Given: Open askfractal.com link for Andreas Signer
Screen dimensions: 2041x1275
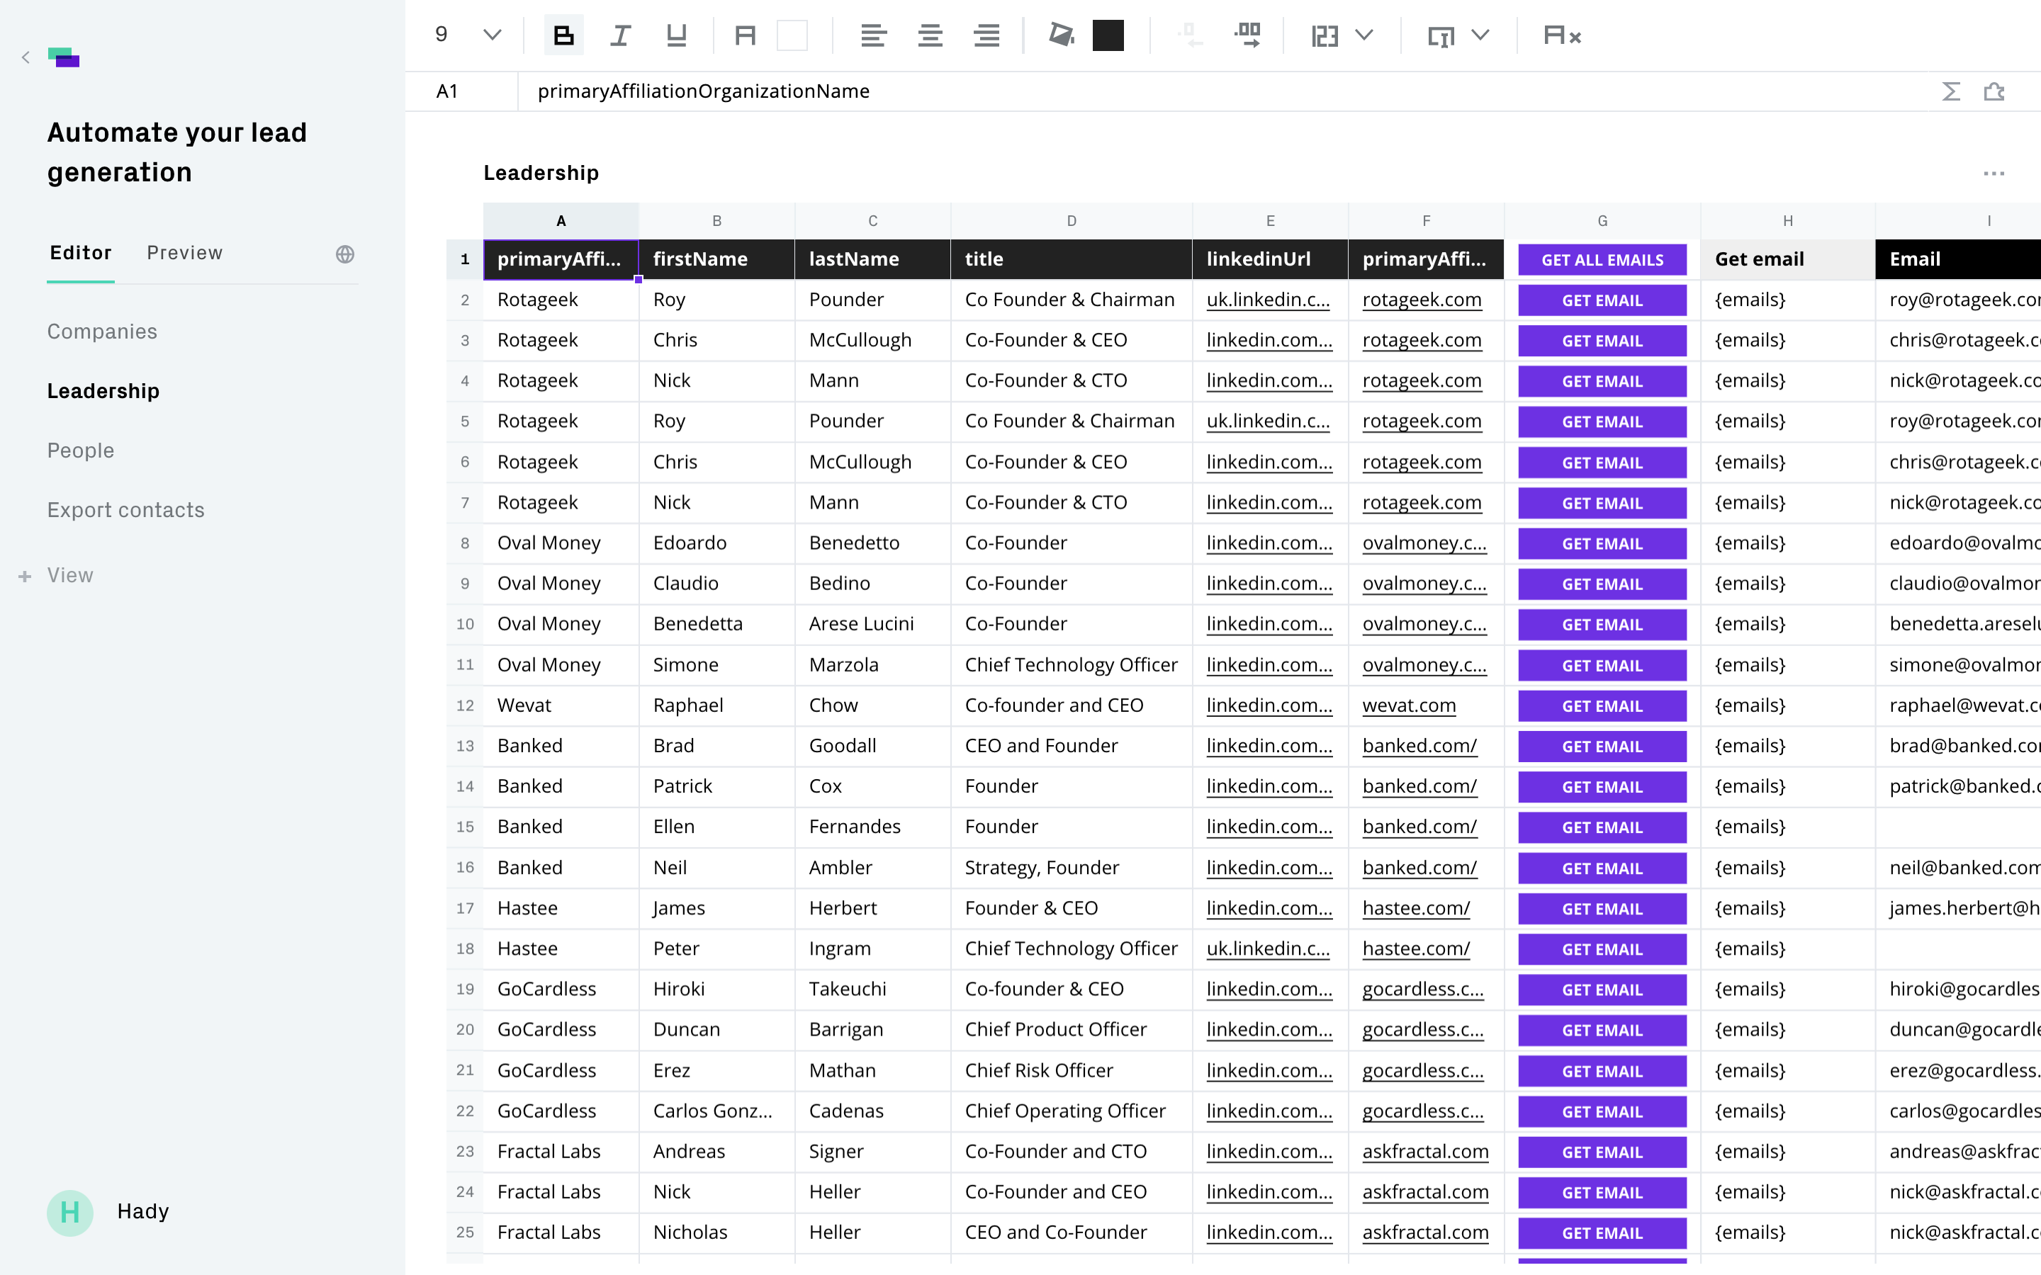Looking at the screenshot, I should [1425, 1151].
